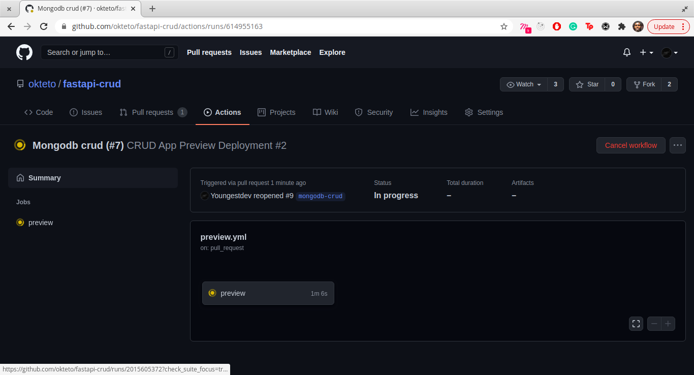
Task: Select Summary in the sidebar
Action: 93,178
